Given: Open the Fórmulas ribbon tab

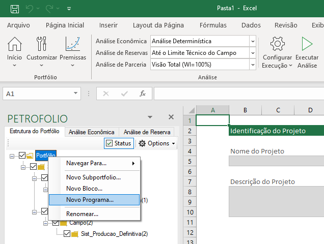Looking at the screenshot, I should point(213,25).
